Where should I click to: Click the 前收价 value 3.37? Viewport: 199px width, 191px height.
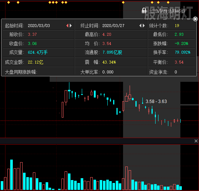32,34
